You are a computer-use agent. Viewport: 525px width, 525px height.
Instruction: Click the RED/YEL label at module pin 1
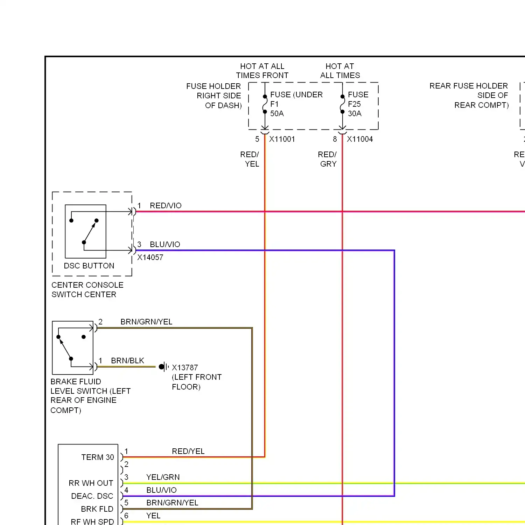pos(188,451)
